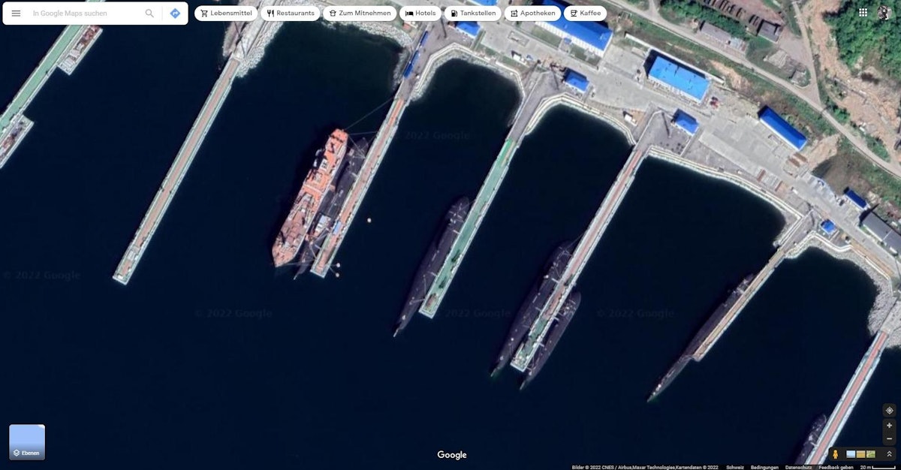Image resolution: width=901 pixels, height=470 pixels.
Task: Zoom in with the plus button
Action: click(x=889, y=426)
